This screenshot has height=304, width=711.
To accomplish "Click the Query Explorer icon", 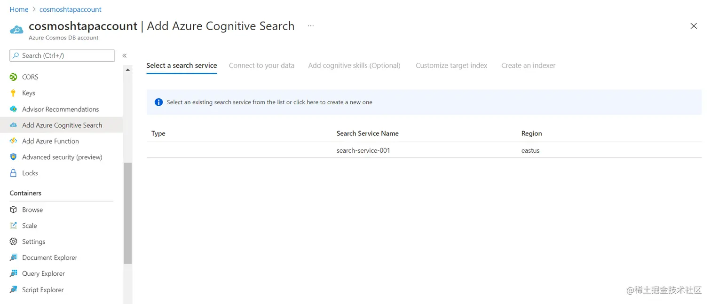I will [x=13, y=273].
